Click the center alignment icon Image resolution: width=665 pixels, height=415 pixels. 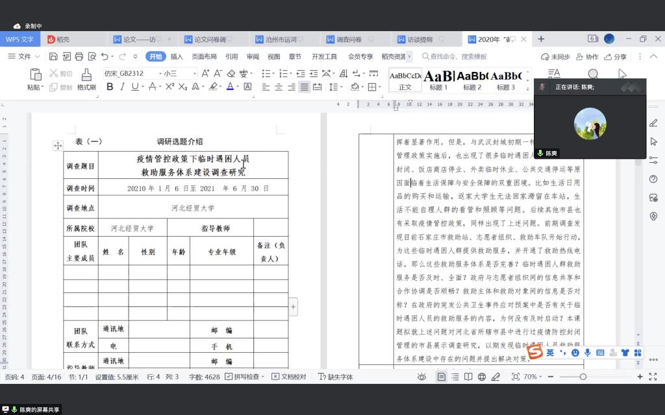coord(279,87)
